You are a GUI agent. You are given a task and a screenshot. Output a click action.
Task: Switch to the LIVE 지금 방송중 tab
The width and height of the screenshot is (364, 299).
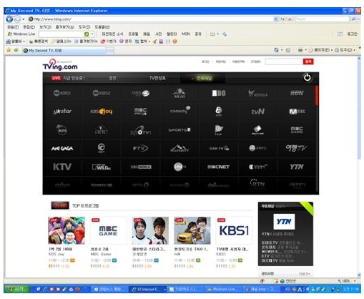point(68,78)
